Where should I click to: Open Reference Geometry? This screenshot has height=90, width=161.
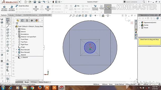pos(95,8)
